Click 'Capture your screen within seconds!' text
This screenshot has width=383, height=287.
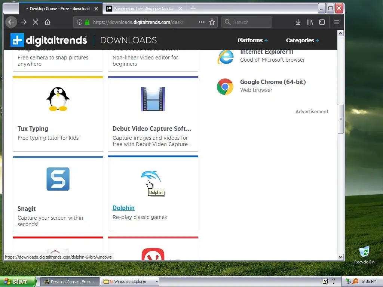coord(50,221)
